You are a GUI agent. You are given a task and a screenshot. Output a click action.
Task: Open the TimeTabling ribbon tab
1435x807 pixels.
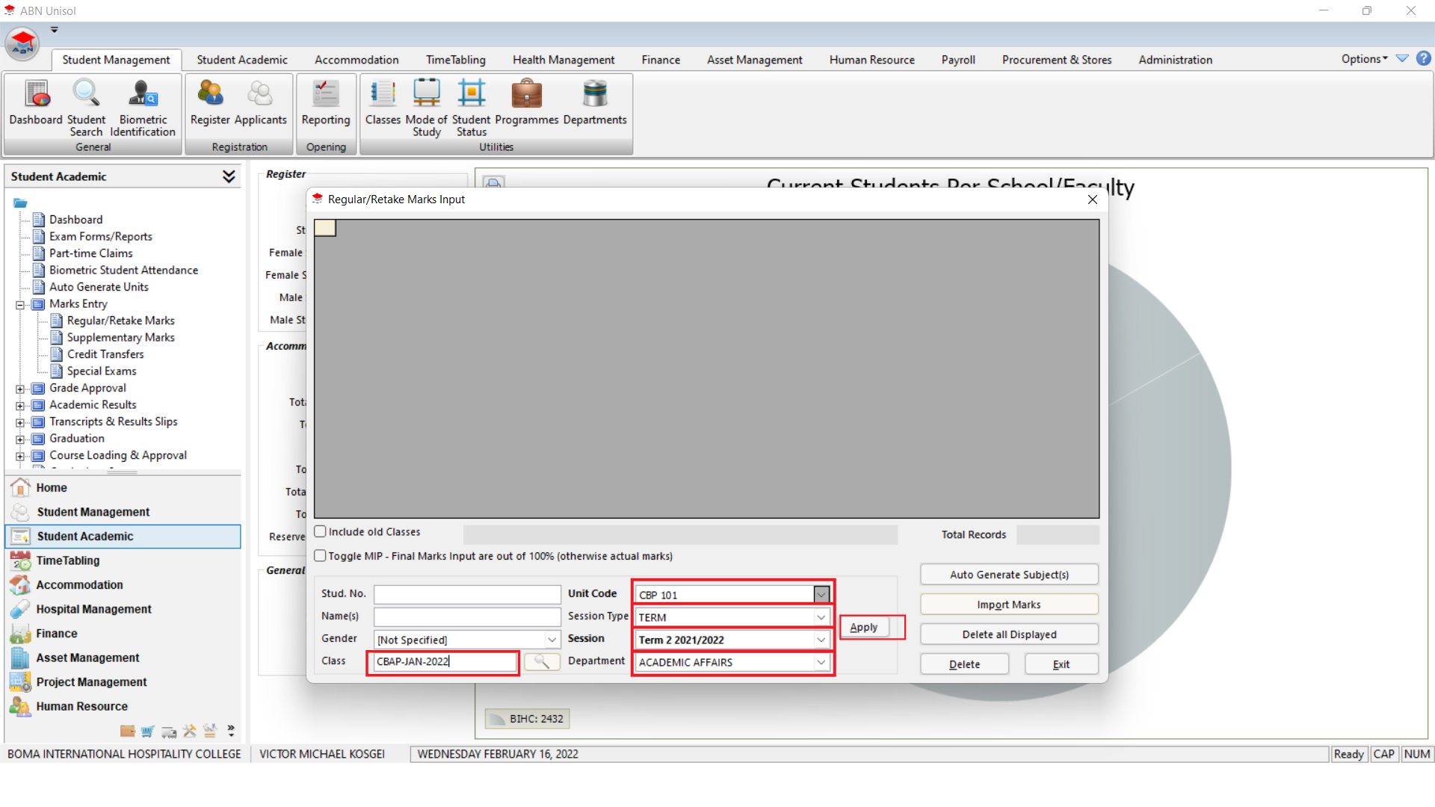(x=455, y=60)
